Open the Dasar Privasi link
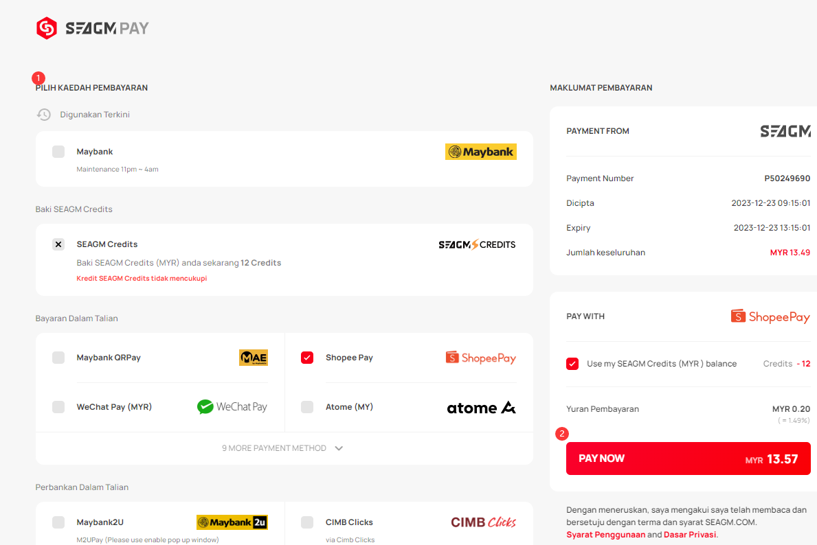 pos(690,535)
